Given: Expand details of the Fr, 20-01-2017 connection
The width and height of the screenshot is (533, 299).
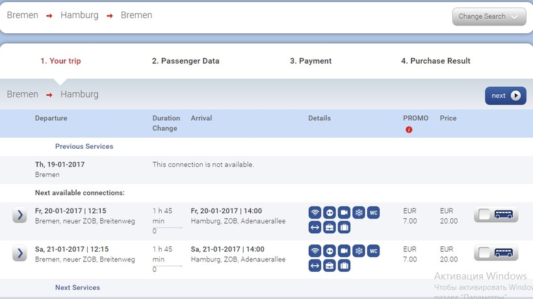Looking at the screenshot, I should [x=19, y=215].
